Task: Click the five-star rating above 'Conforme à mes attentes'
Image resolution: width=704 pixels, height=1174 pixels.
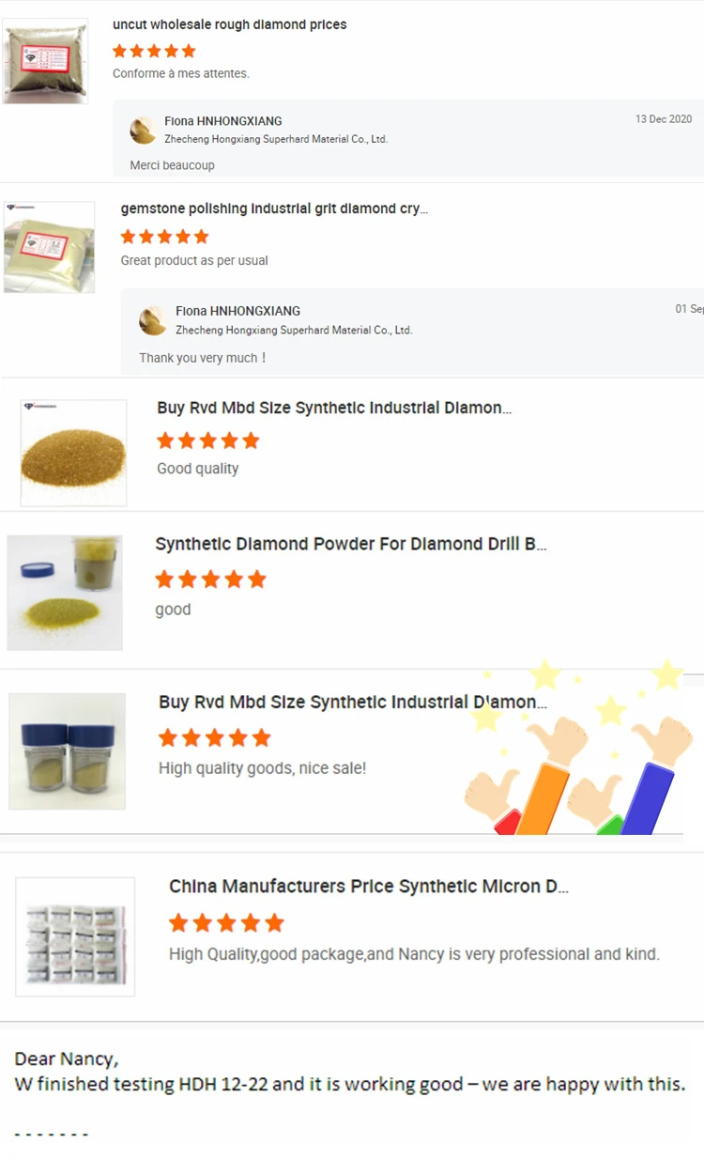Action: pyautogui.click(x=154, y=51)
